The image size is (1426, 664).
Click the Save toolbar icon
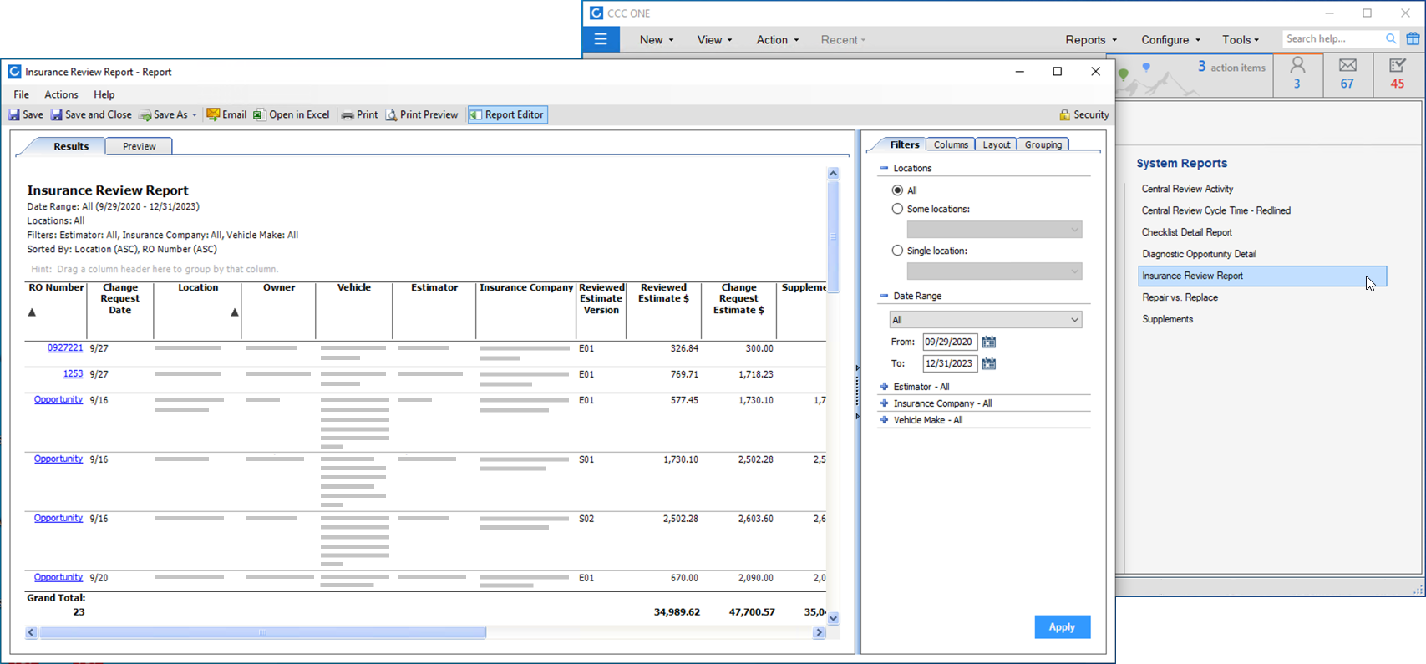click(x=14, y=114)
